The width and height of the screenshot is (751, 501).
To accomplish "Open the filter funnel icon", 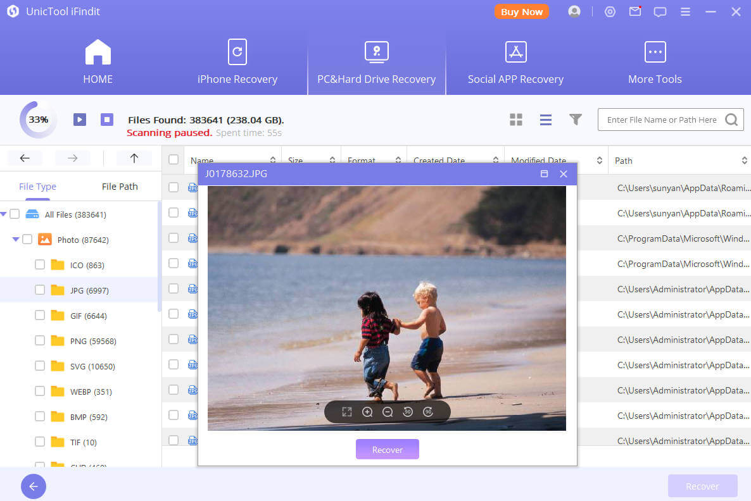I will pos(575,120).
